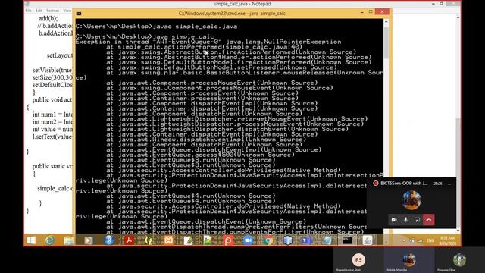Viewport: 485px width, 273px height.
Task: Open the network signal tray icon
Action: (x=420, y=240)
